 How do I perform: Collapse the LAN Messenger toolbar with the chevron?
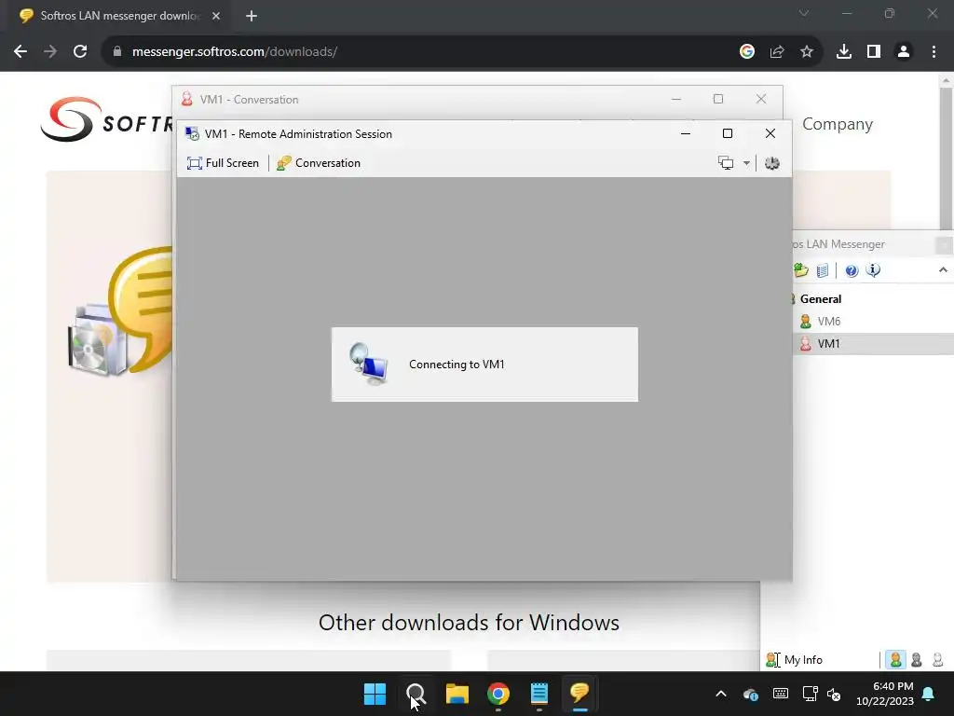click(x=943, y=269)
